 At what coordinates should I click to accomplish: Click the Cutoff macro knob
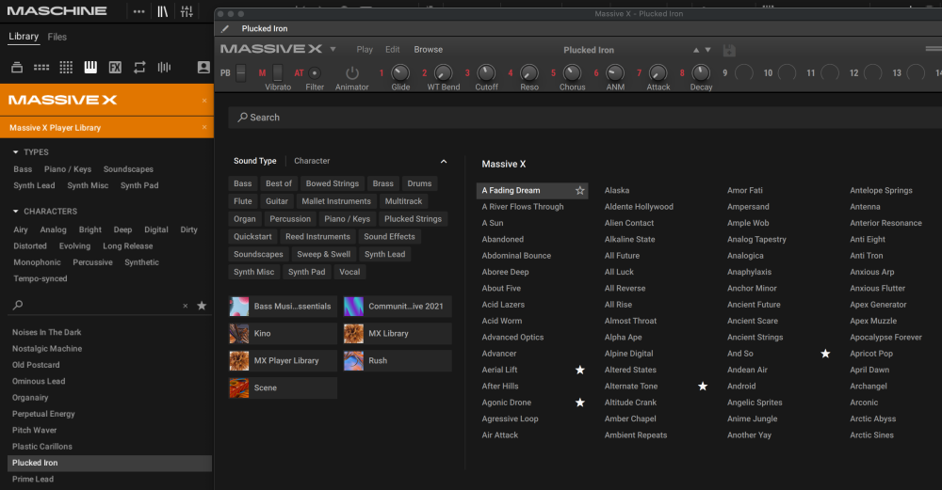[486, 73]
